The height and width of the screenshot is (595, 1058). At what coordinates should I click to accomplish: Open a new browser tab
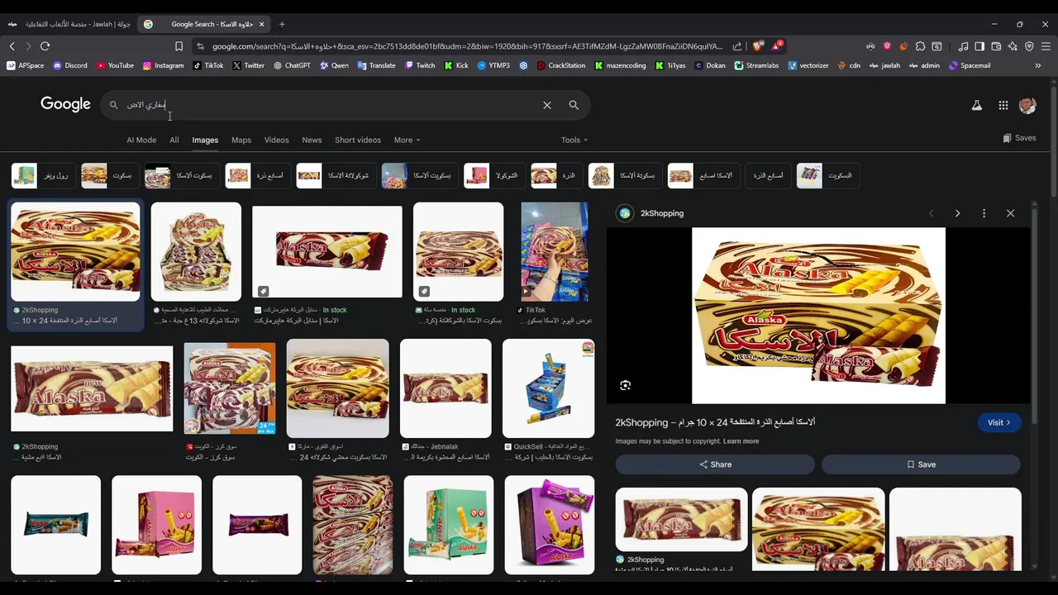pyautogui.click(x=282, y=24)
